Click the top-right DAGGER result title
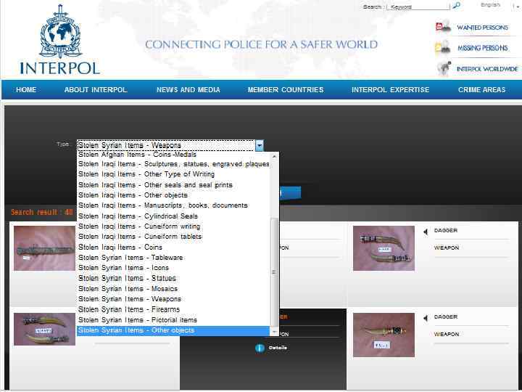Image resolution: width=522 pixels, height=392 pixels. click(x=445, y=230)
